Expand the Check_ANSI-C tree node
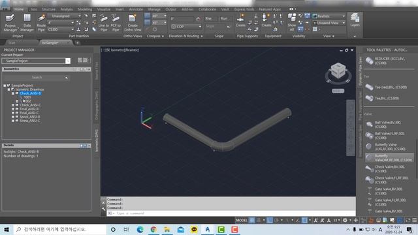 (13, 105)
